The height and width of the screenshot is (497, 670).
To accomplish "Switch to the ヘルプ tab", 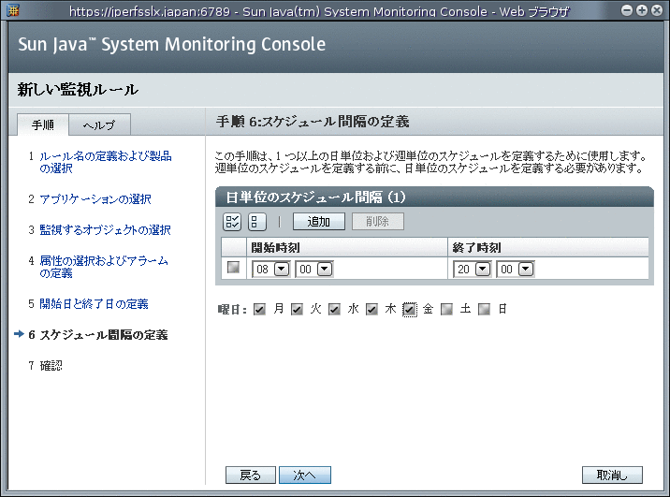I will 99,124.
